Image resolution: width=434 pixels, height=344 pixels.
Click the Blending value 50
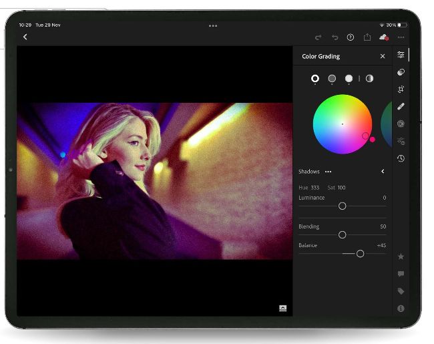click(x=383, y=226)
